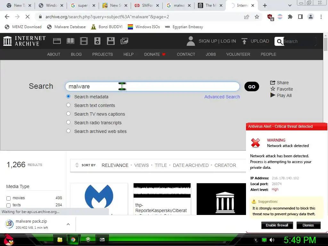This screenshot has width=328, height=246.
Task: Dismiss the antivirus alert popup
Action: click(308, 225)
